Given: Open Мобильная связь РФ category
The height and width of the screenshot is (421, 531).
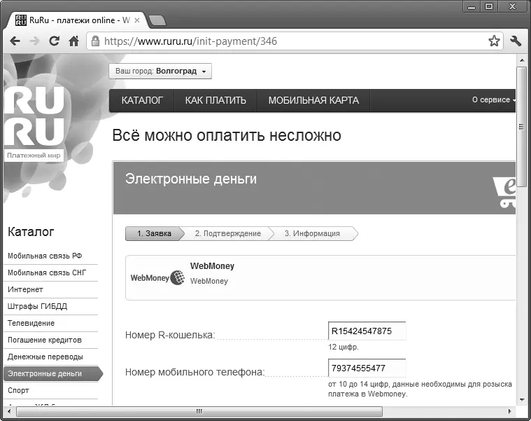Looking at the screenshot, I should [x=45, y=256].
